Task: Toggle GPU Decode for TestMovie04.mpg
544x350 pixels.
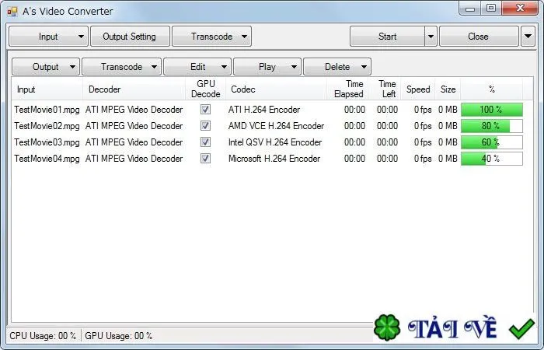Action: coord(205,159)
